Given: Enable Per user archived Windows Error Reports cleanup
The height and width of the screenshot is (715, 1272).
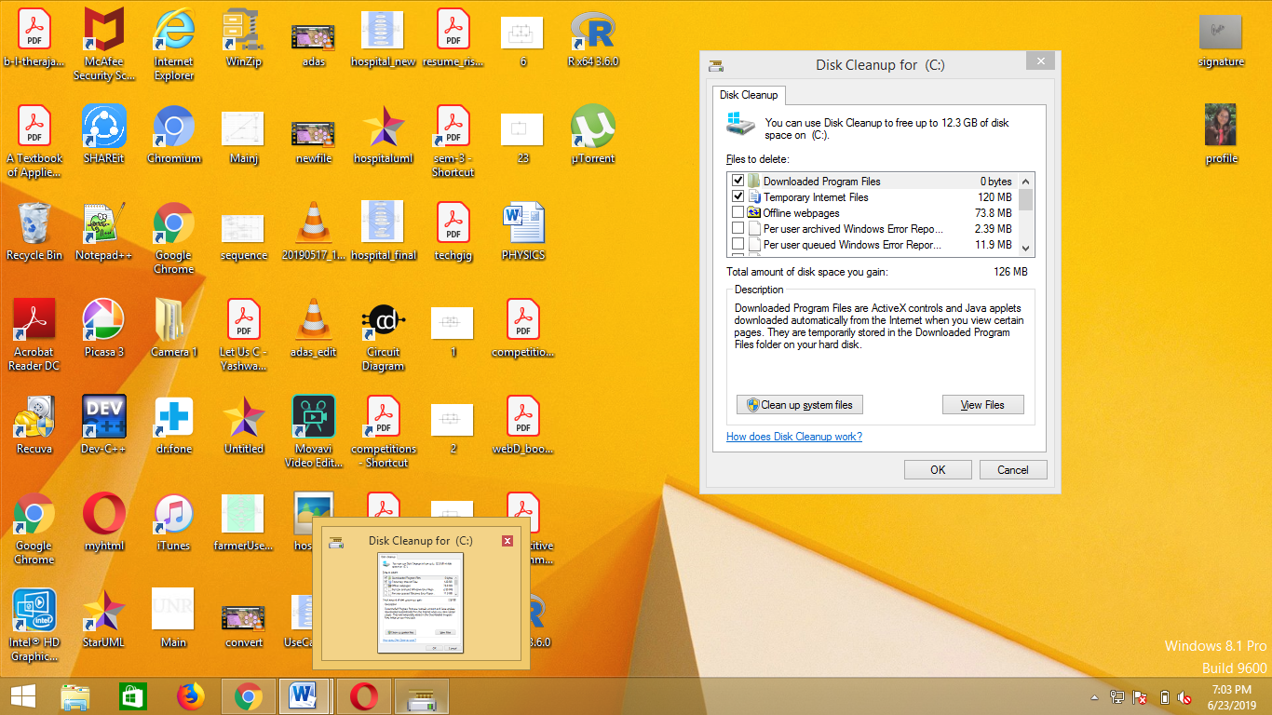Looking at the screenshot, I should [x=738, y=228].
